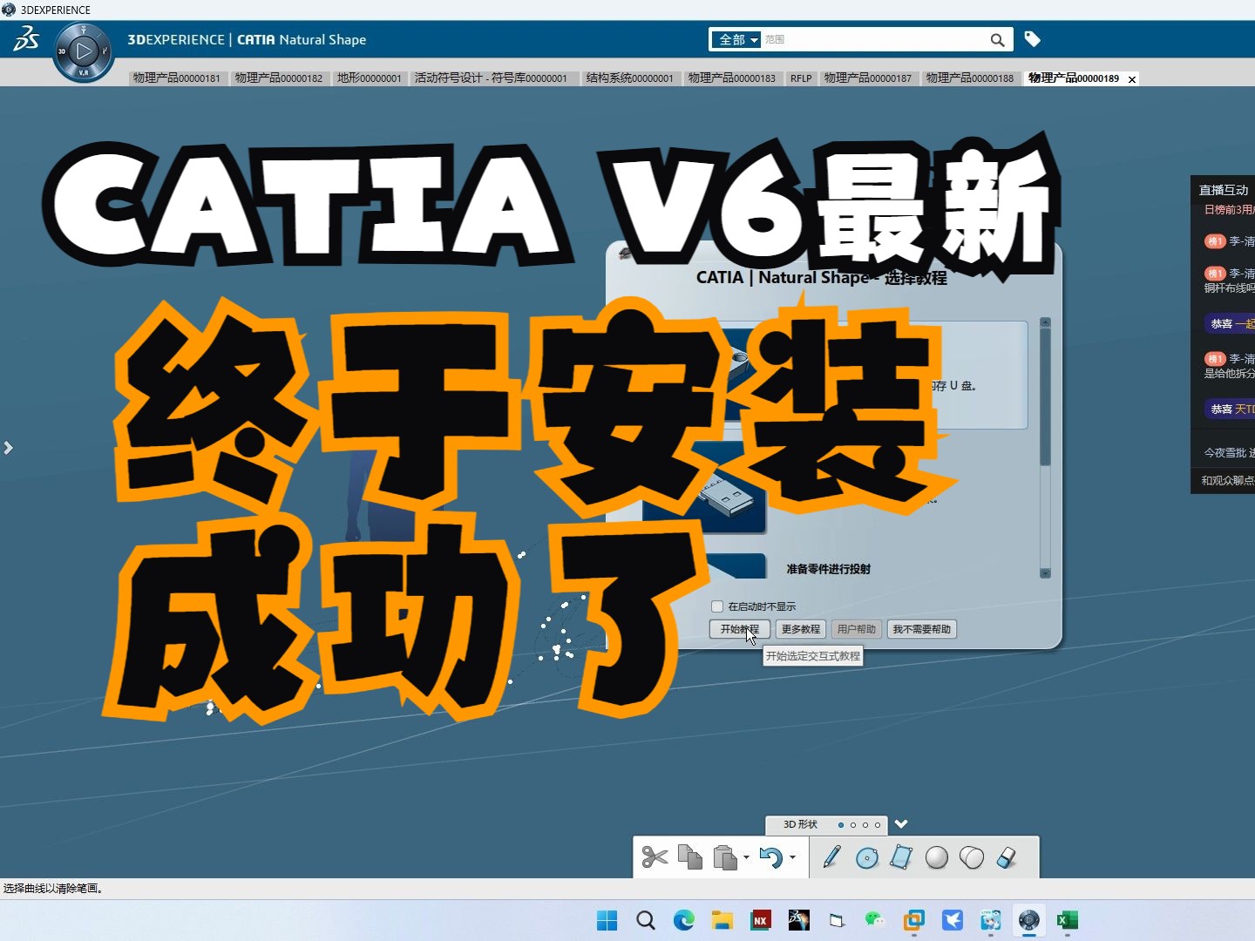Select the pencil sketch tool
1255x941 pixels.
[x=831, y=857]
